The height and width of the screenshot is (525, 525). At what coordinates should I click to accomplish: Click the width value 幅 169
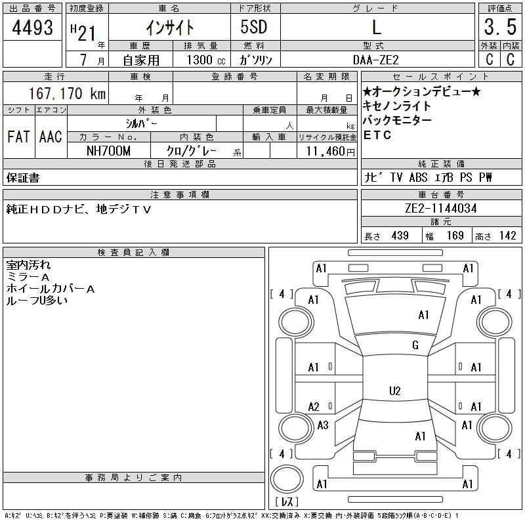(x=445, y=236)
